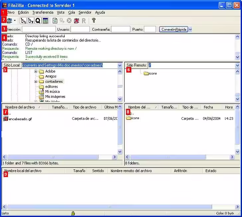
Task: Sort remote files by Fecha column
Action: click(211, 107)
